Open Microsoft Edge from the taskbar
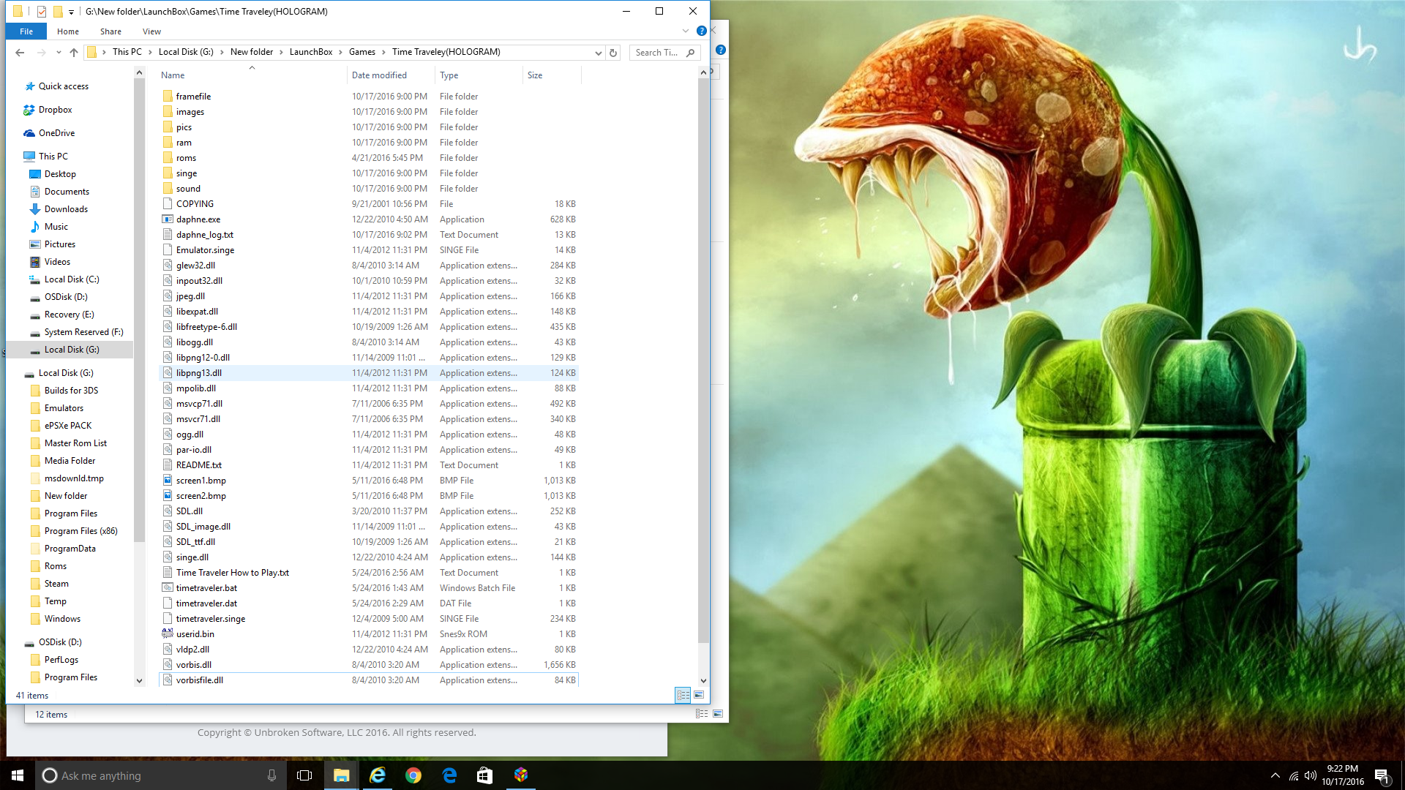The height and width of the screenshot is (790, 1405). click(x=449, y=775)
